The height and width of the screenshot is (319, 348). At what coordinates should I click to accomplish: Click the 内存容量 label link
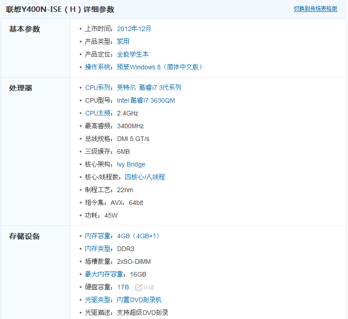tap(97, 236)
